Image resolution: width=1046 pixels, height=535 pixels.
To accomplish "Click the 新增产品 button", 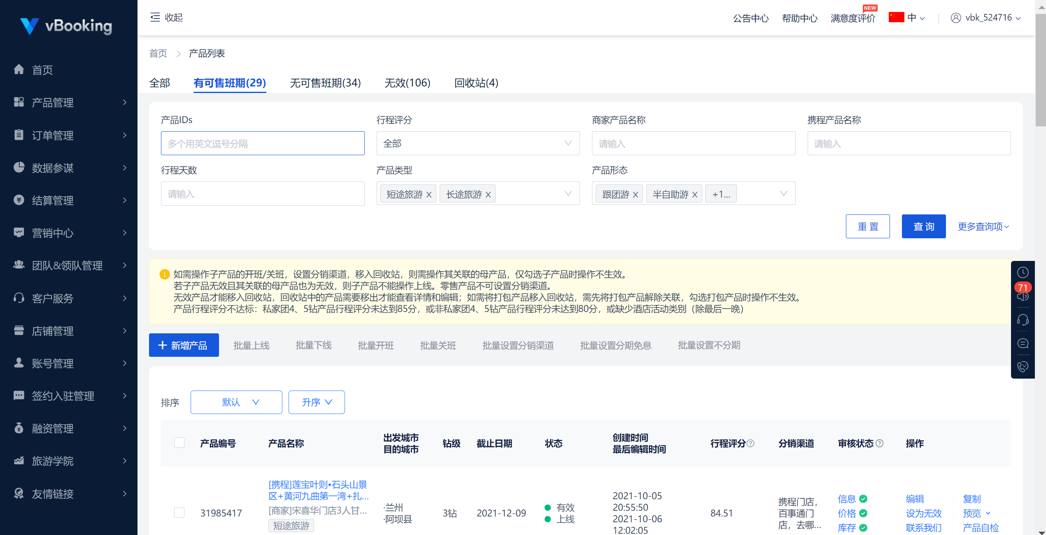I will pos(184,345).
